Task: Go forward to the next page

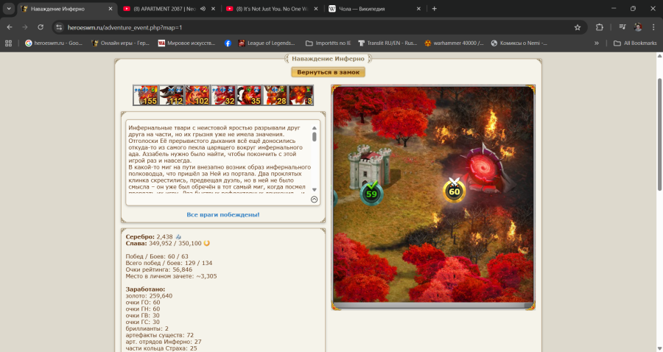Action: pos(25,27)
